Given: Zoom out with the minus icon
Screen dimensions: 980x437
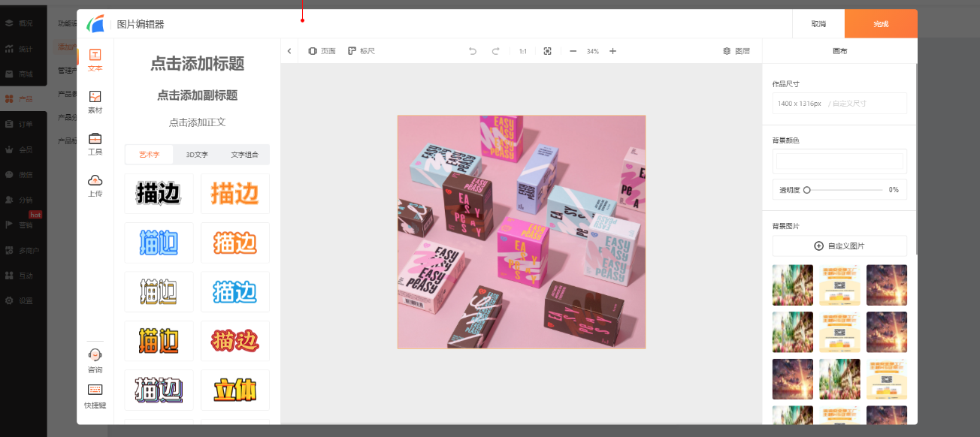Looking at the screenshot, I should pos(573,51).
